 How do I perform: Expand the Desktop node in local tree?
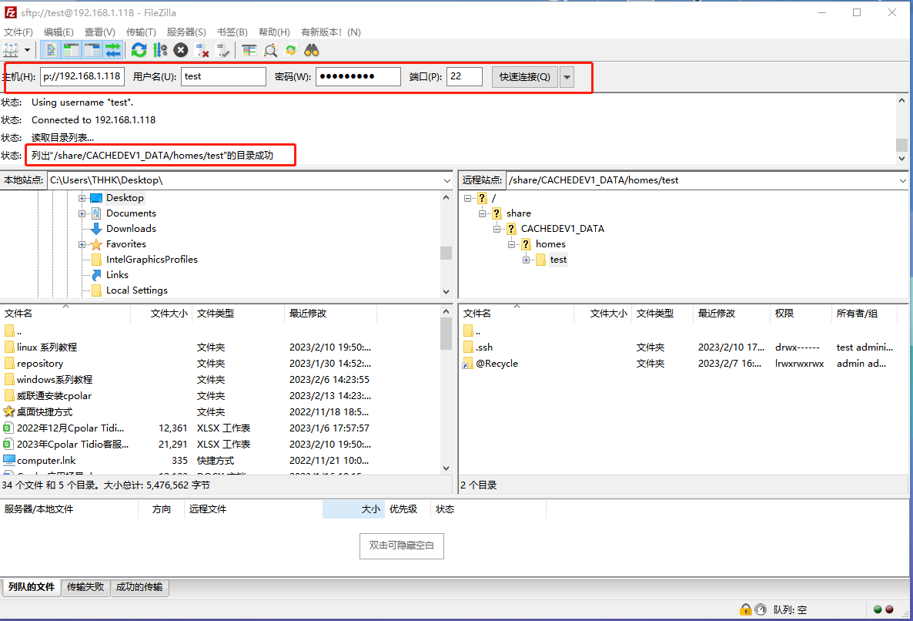coord(82,198)
